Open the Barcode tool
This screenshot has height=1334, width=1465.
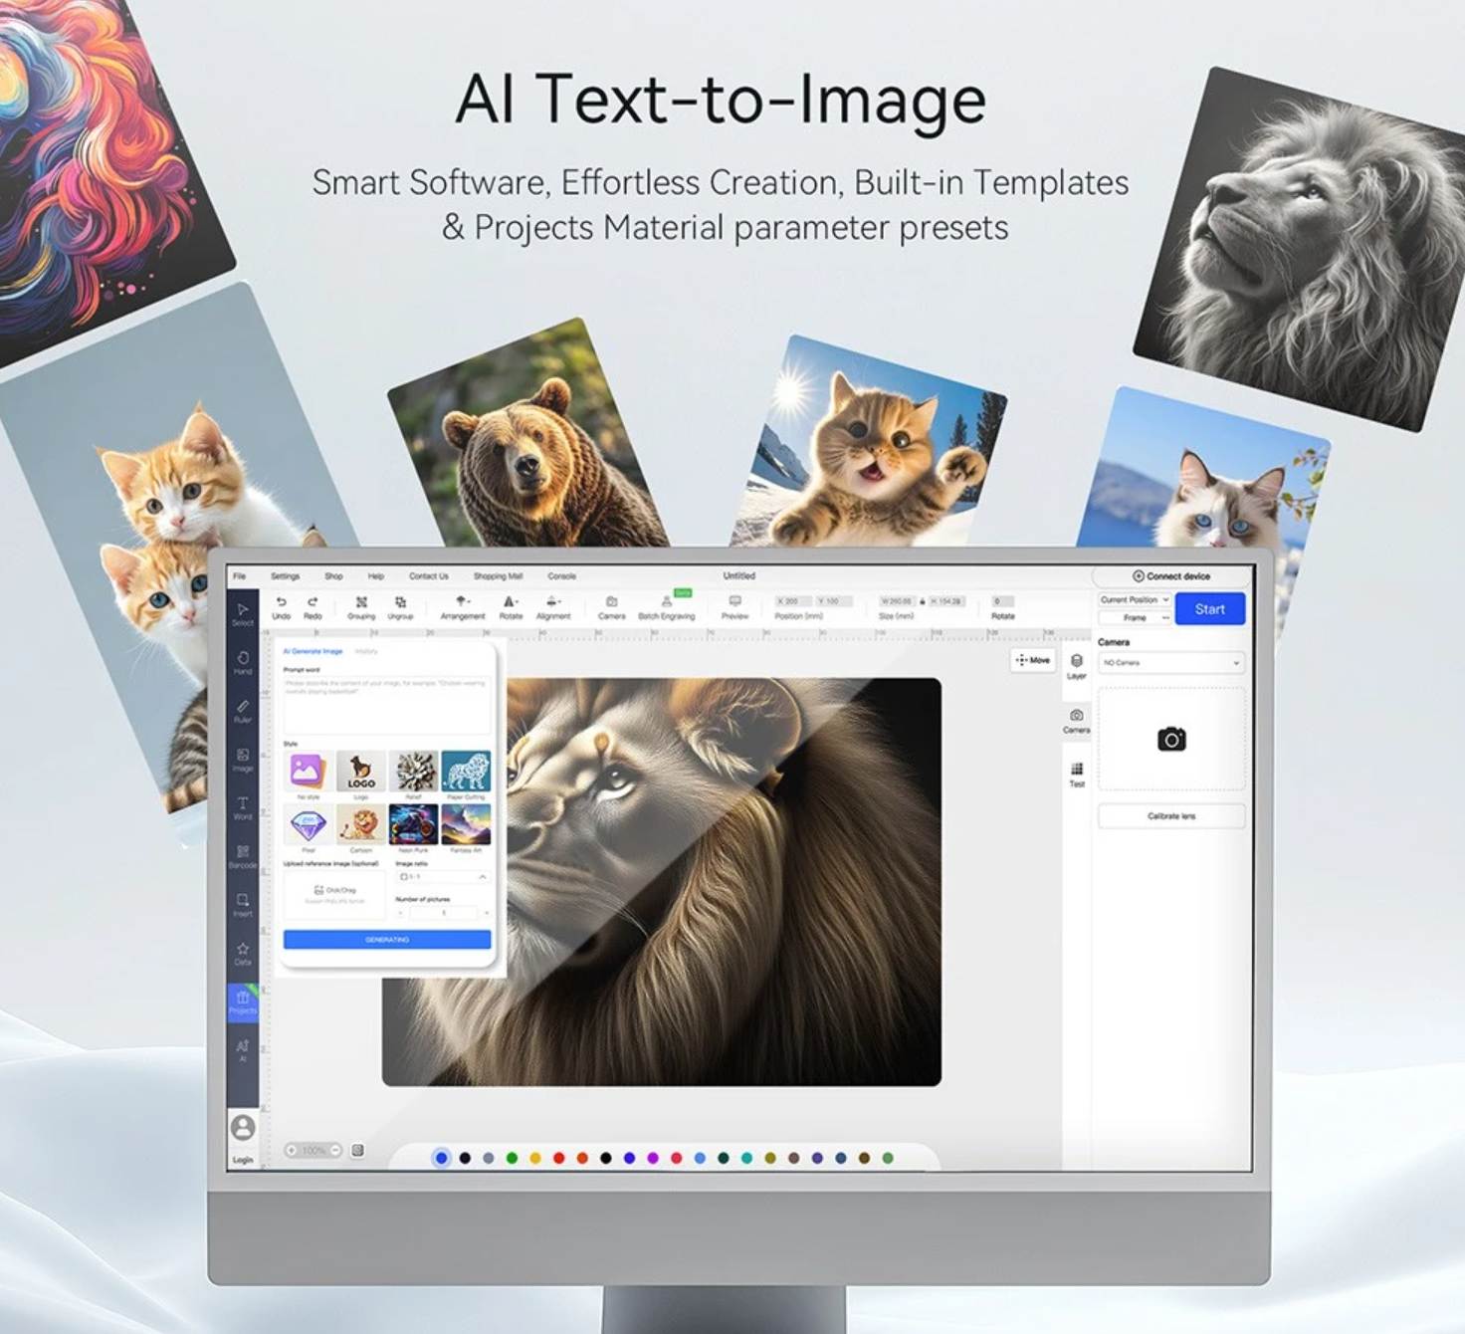pyautogui.click(x=243, y=855)
